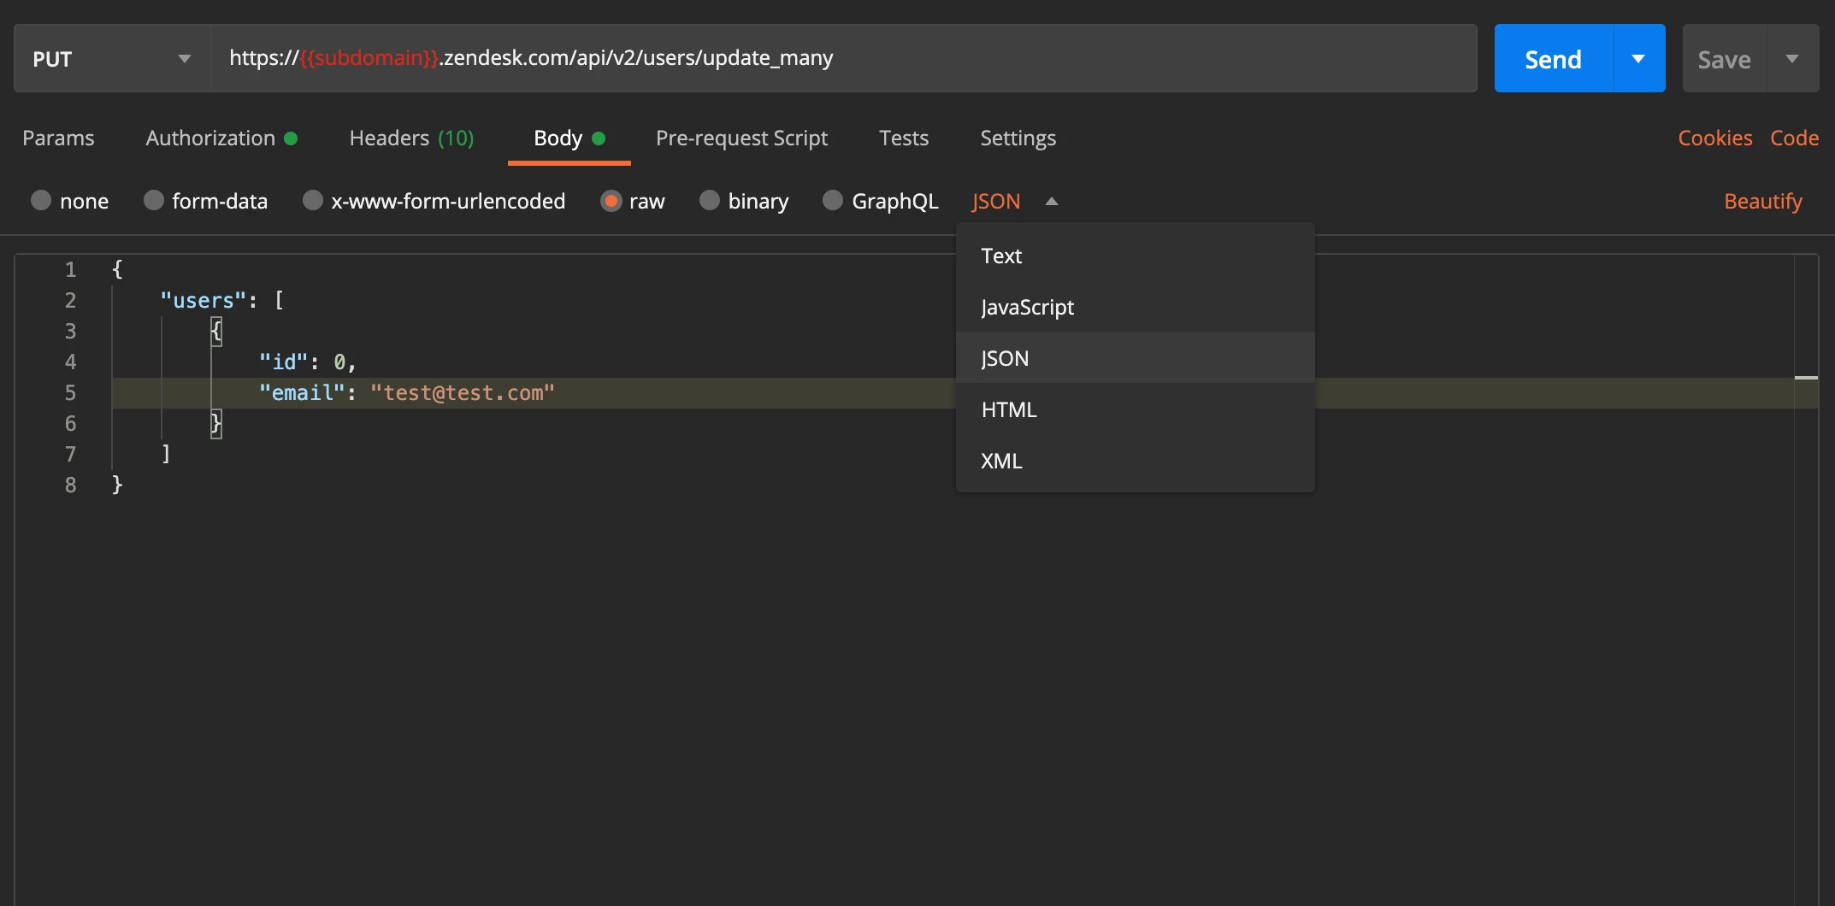
Task: Open the Headers (10) tab
Action: [411, 138]
